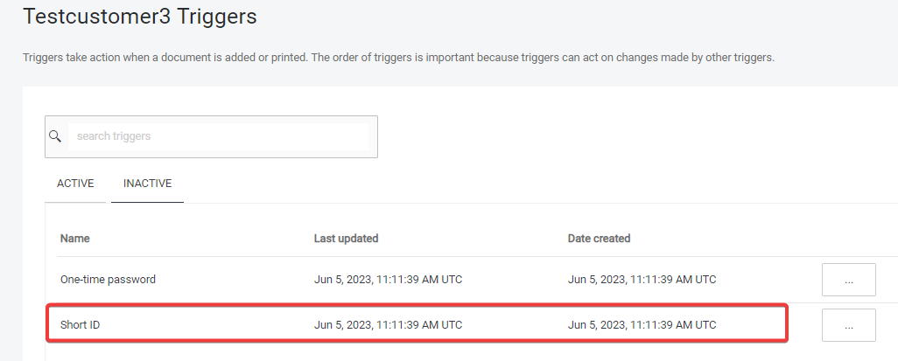Click One-time password's Date created timestamp
This screenshot has width=898, height=361.
click(642, 280)
